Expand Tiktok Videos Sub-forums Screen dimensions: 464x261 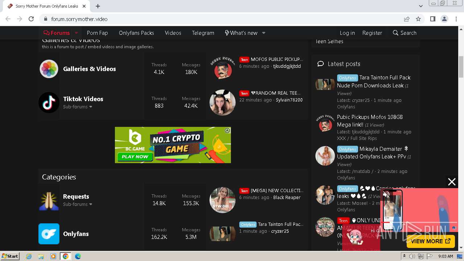78,107
